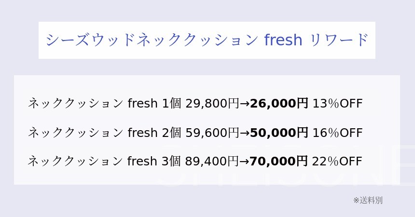Click the 1個 quantity text
The image size is (415, 217).
(171, 104)
